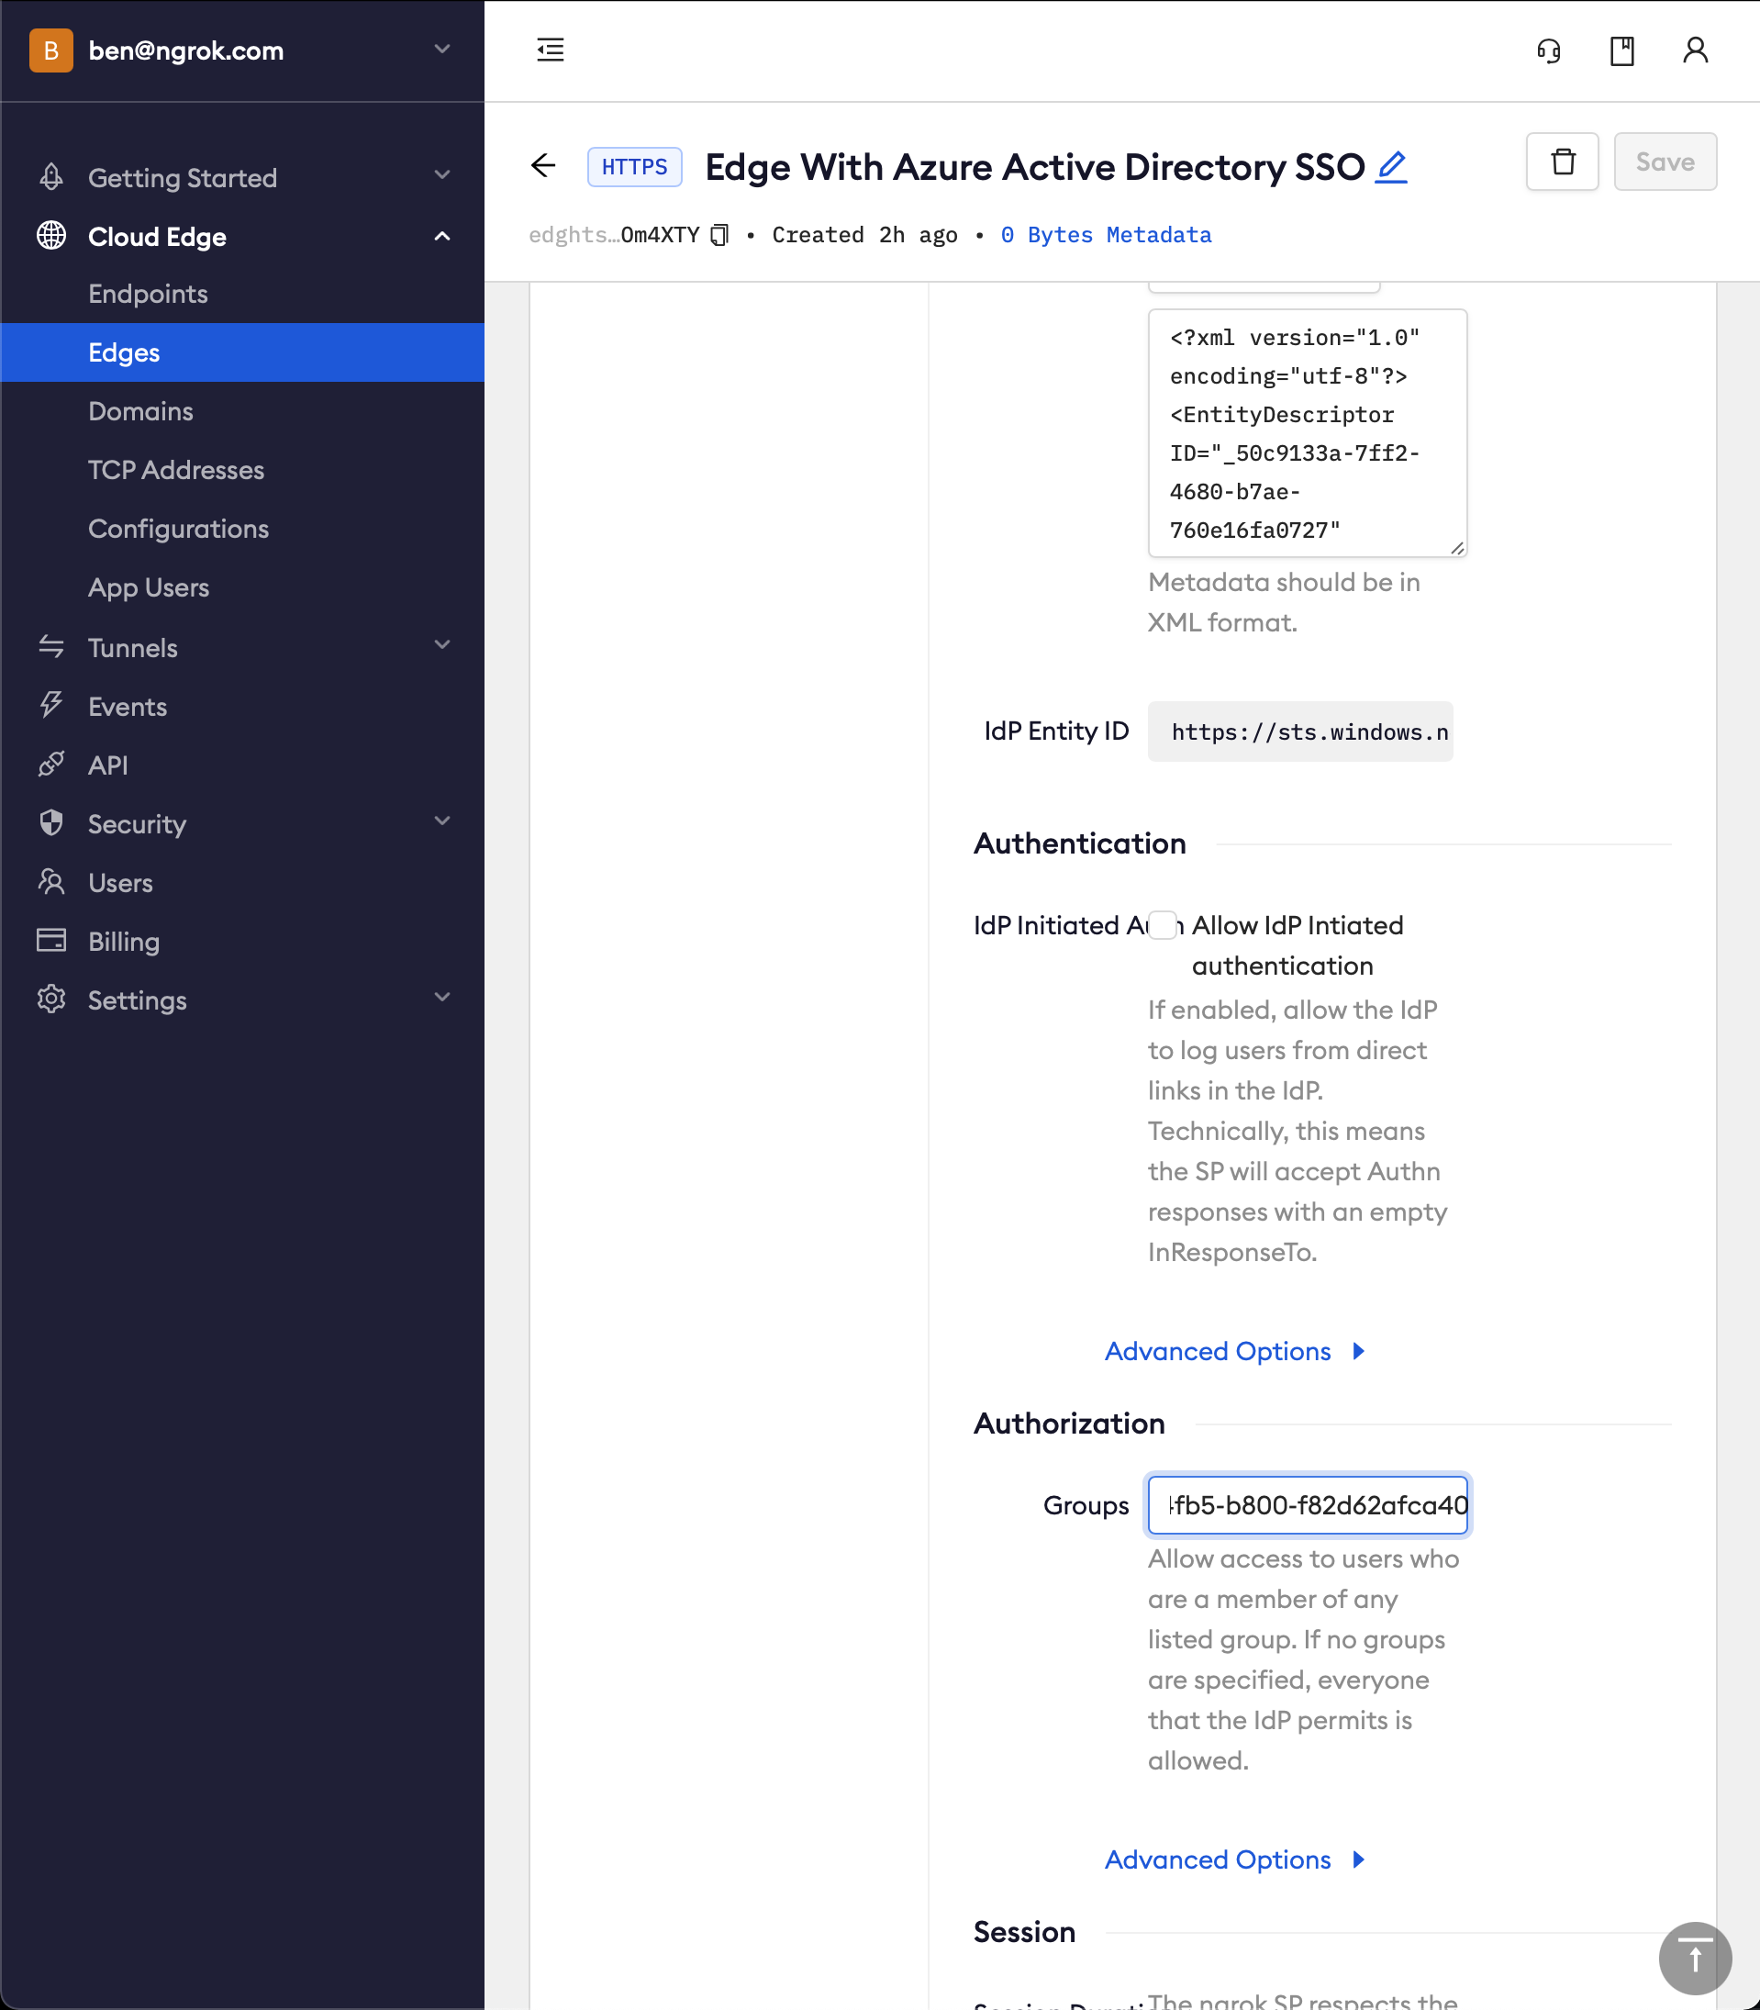Click the Authorization section heading

tap(1068, 1424)
